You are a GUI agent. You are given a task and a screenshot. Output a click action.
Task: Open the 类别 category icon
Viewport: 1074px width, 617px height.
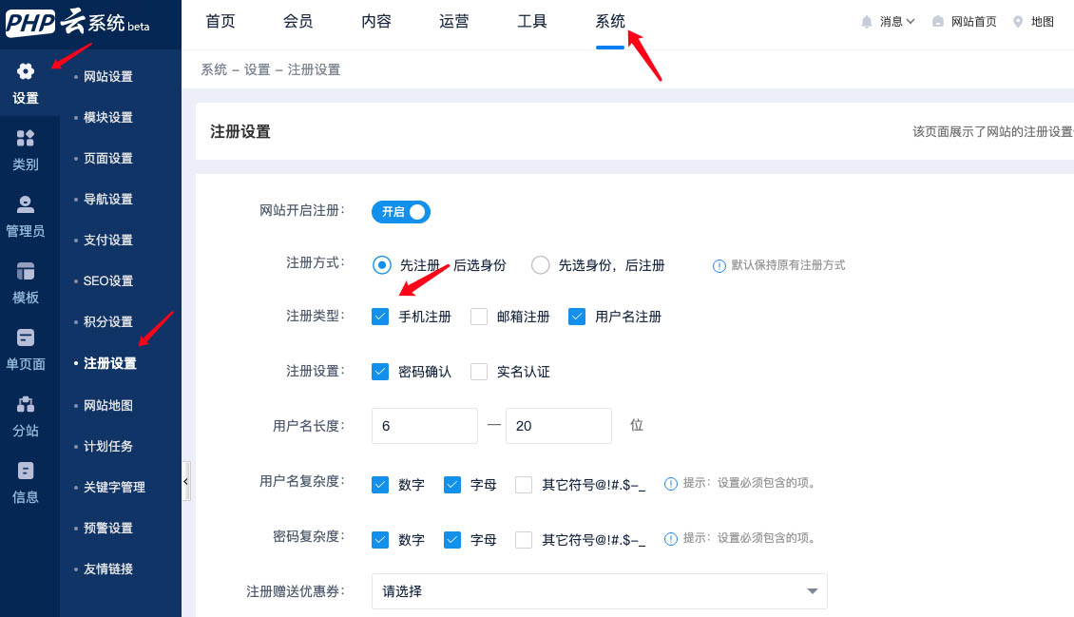pyautogui.click(x=26, y=139)
